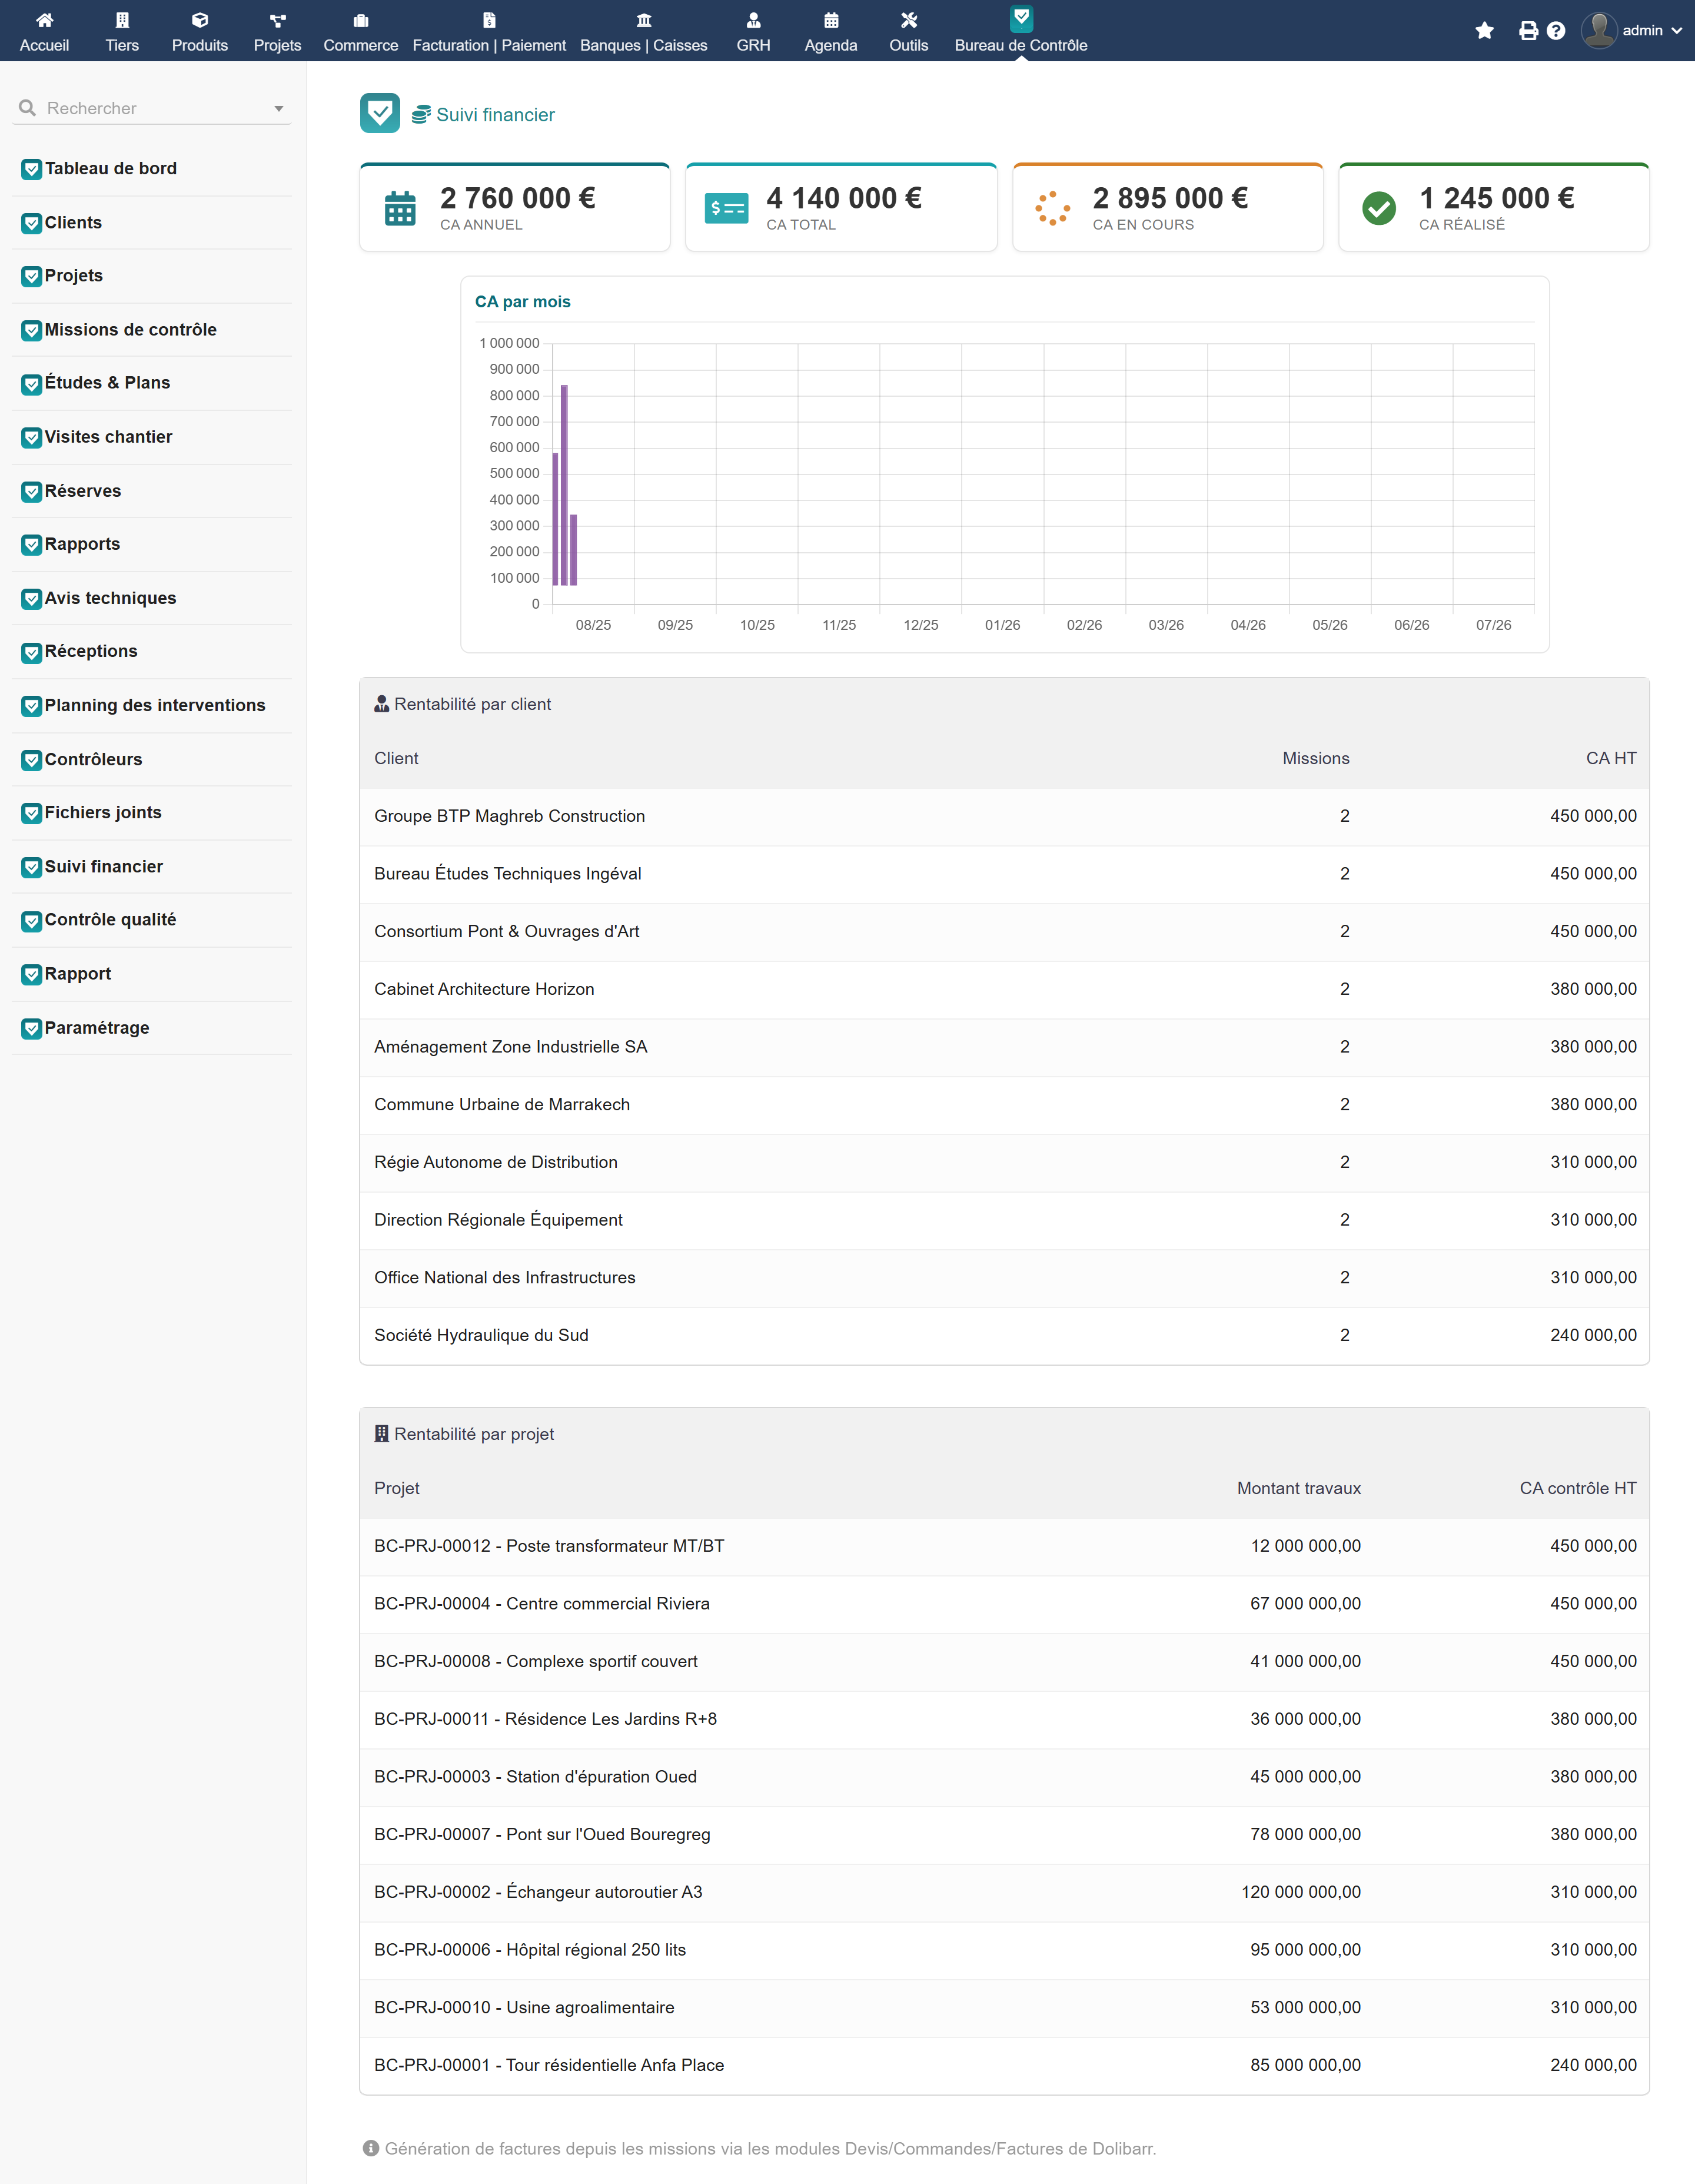Focus the Rechercher search field
This screenshot has width=1695, height=2184.
coord(150,108)
